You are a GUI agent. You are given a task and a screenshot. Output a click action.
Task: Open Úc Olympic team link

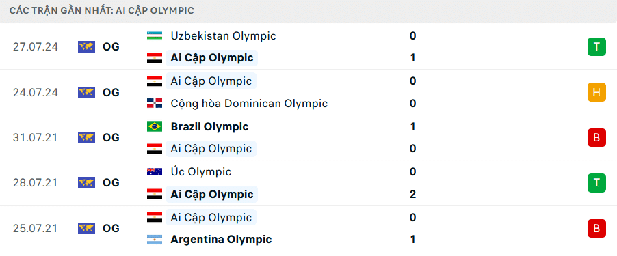click(x=201, y=171)
